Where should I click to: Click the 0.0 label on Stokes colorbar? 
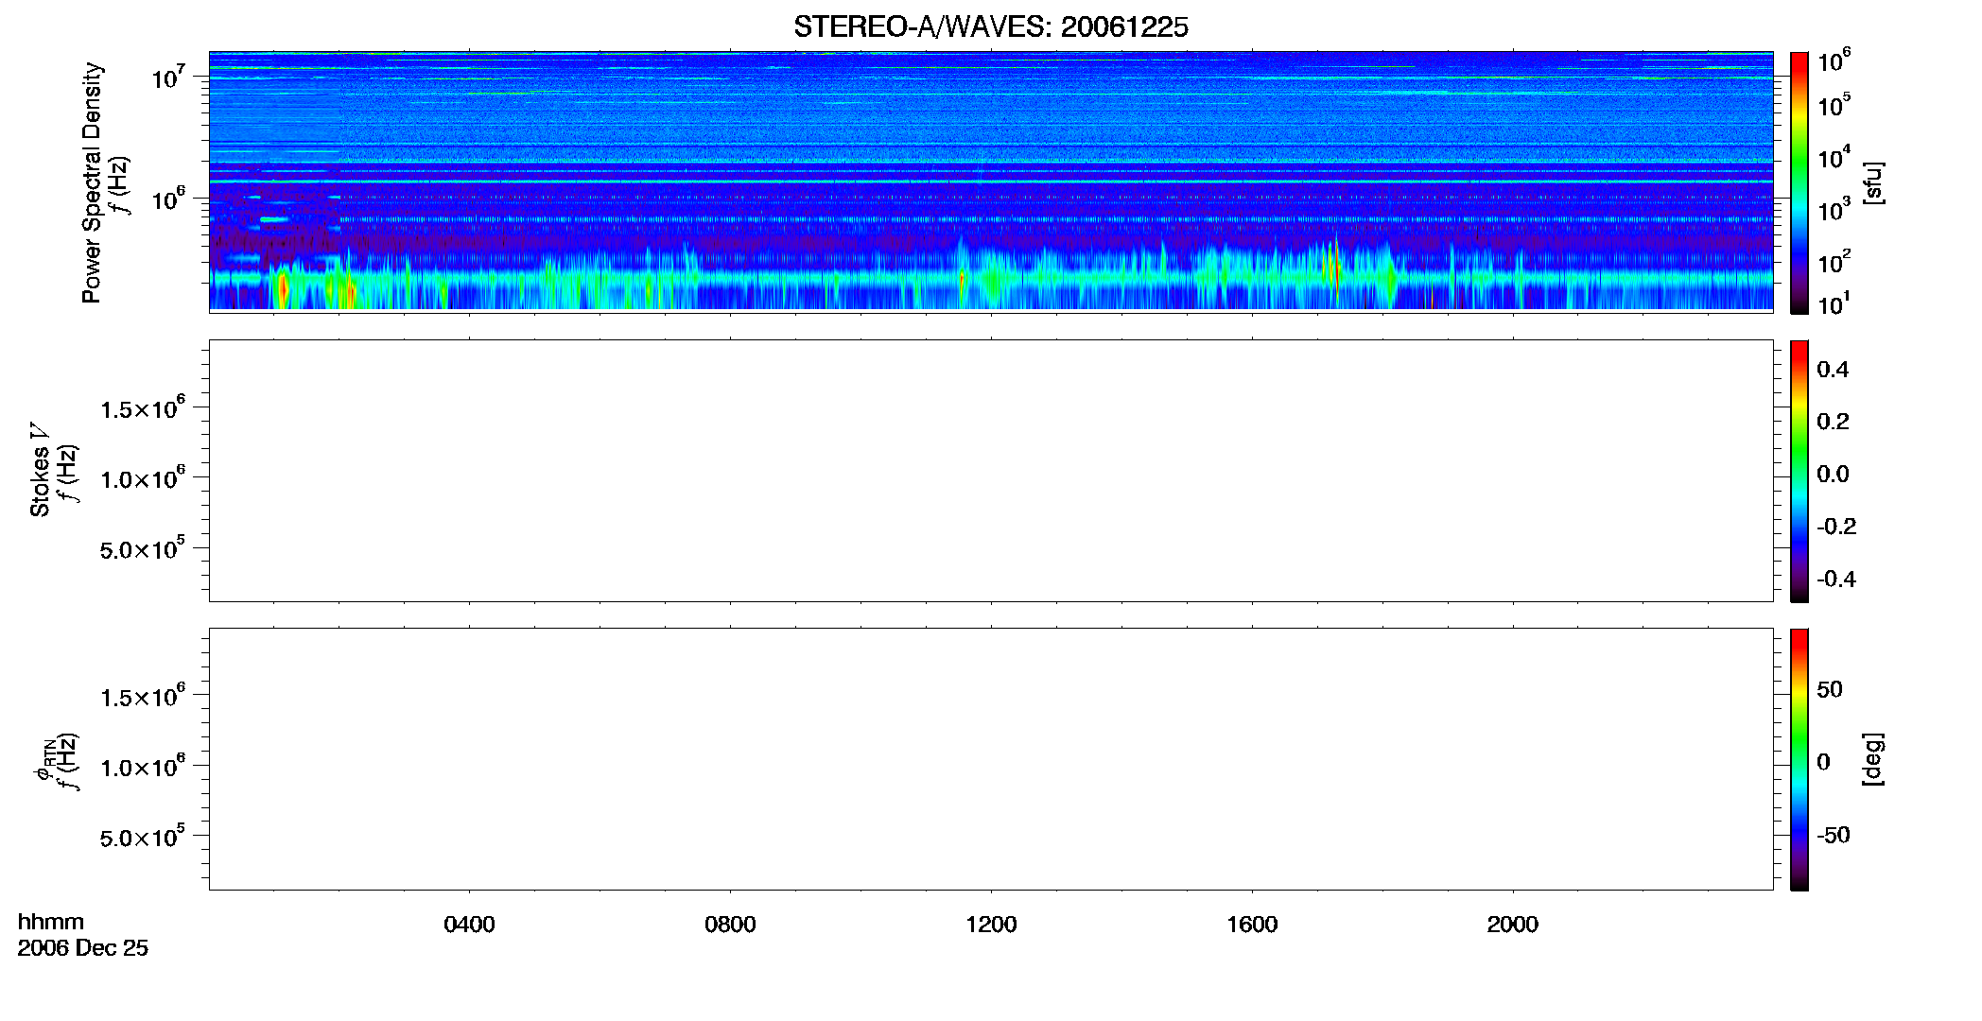tap(1833, 474)
